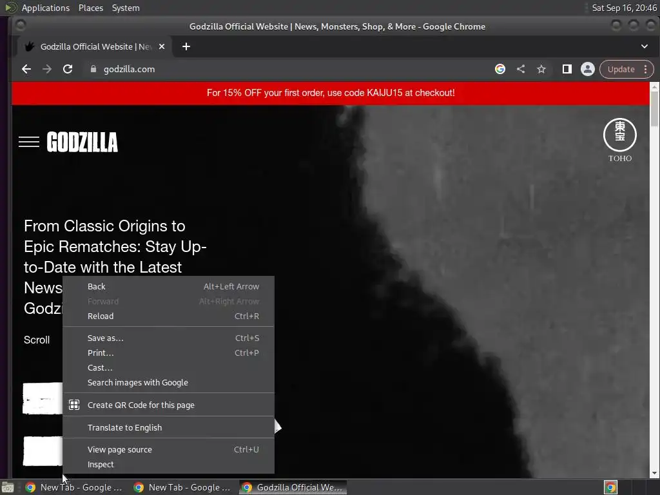Click the page vertical scrollbar thumb

point(654,108)
